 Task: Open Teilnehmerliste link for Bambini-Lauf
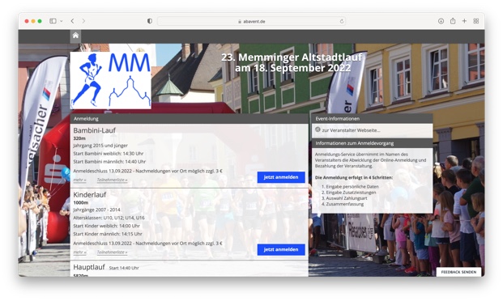[112, 180]
